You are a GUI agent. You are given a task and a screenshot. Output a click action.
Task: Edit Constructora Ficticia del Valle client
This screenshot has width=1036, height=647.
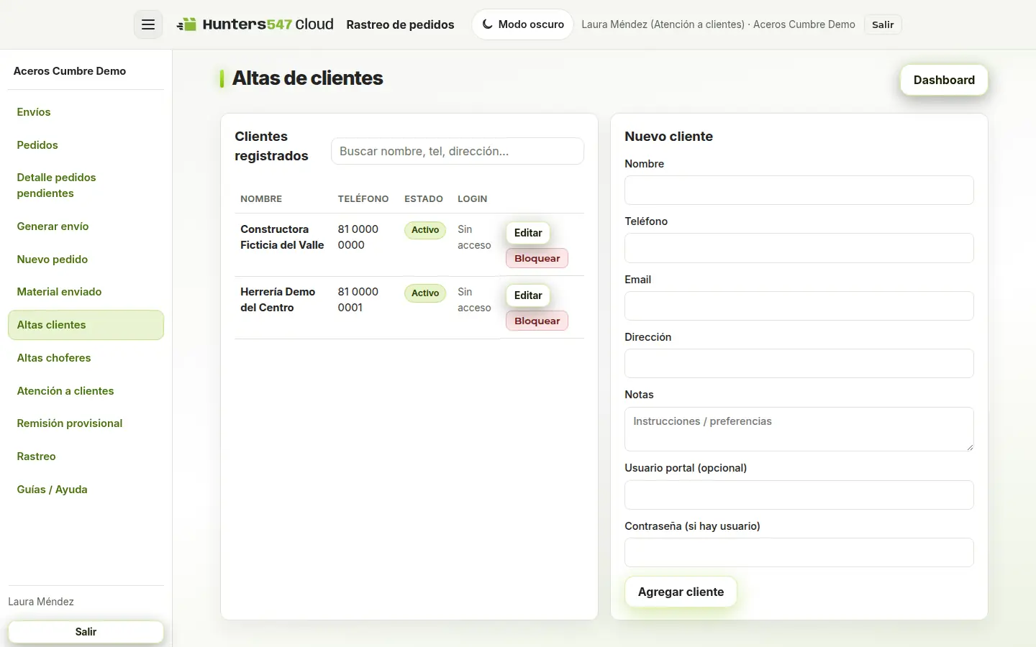pos(528,233)
